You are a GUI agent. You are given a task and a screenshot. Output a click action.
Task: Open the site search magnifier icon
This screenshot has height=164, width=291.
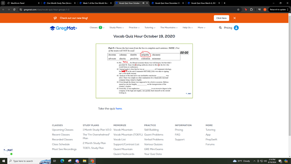pos(220,28)
